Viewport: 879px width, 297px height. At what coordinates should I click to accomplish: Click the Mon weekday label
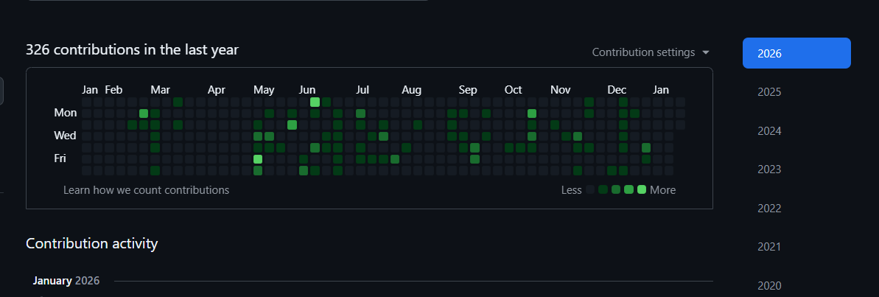65,113
